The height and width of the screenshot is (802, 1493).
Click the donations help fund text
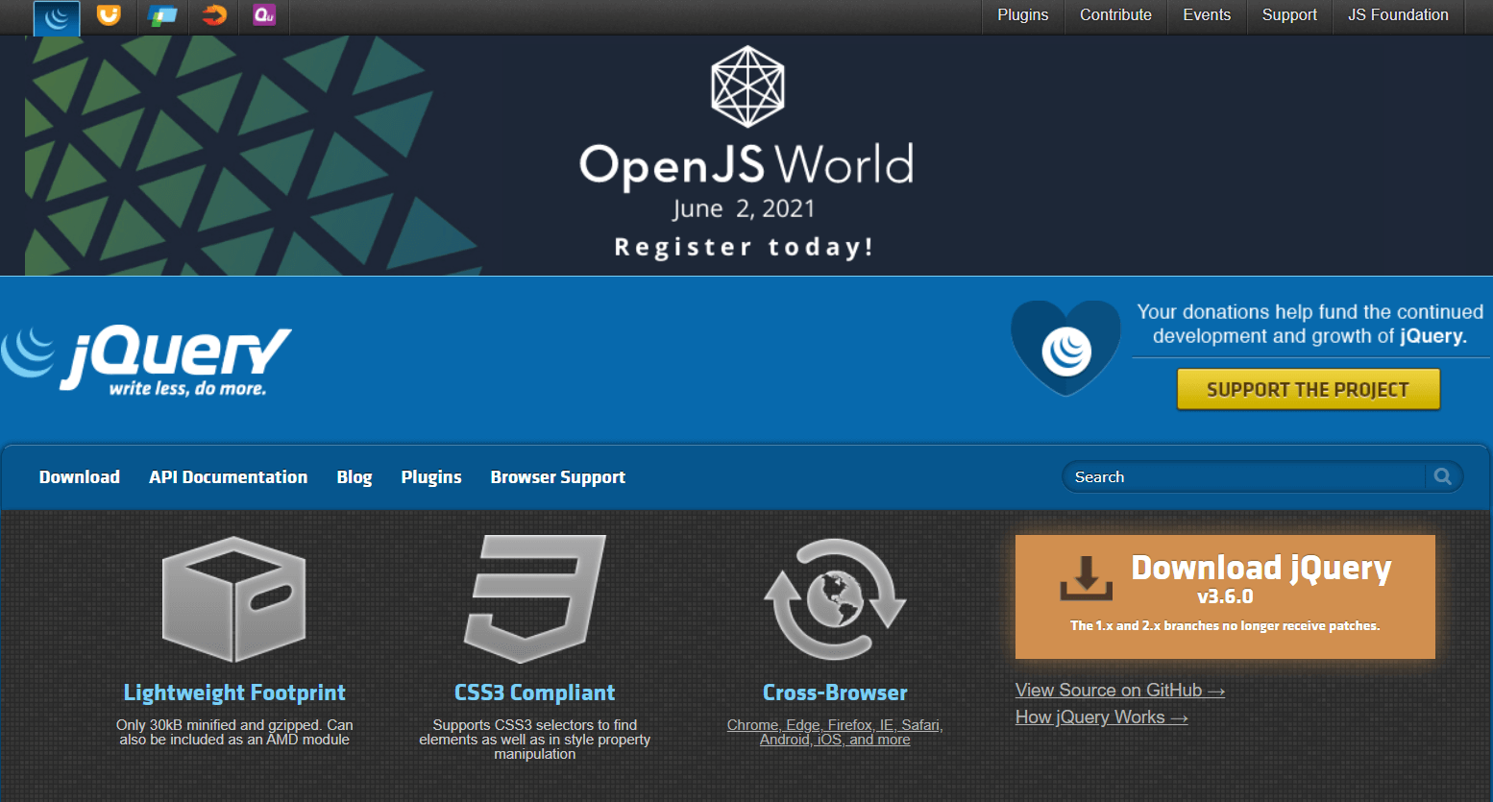pos(1310,324)
